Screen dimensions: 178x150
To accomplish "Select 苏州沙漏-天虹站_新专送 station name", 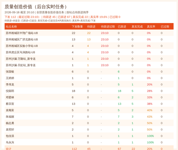I will (x=21, y=65).
